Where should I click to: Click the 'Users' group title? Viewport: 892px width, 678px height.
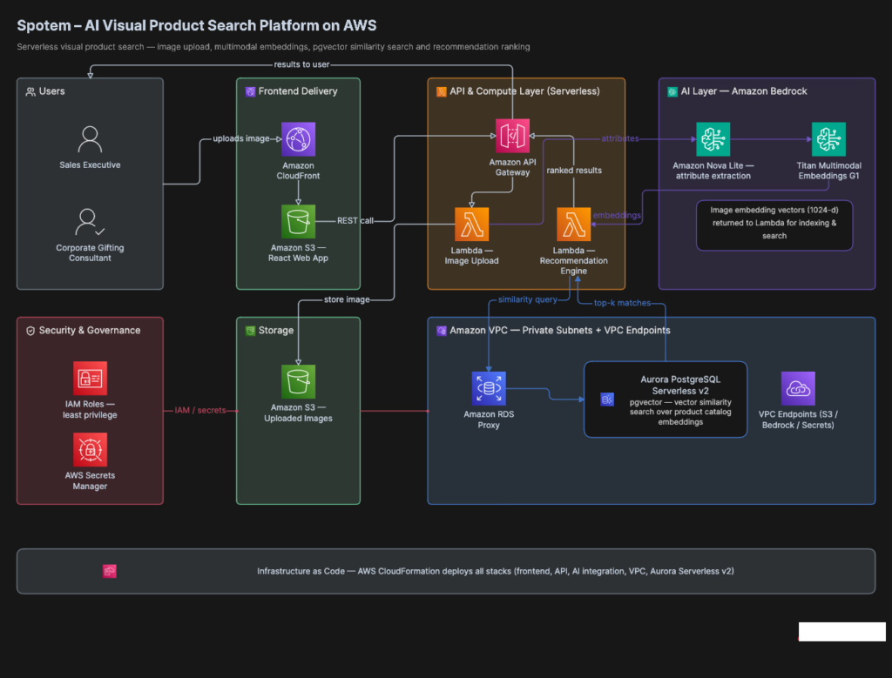tap(51, 91)
